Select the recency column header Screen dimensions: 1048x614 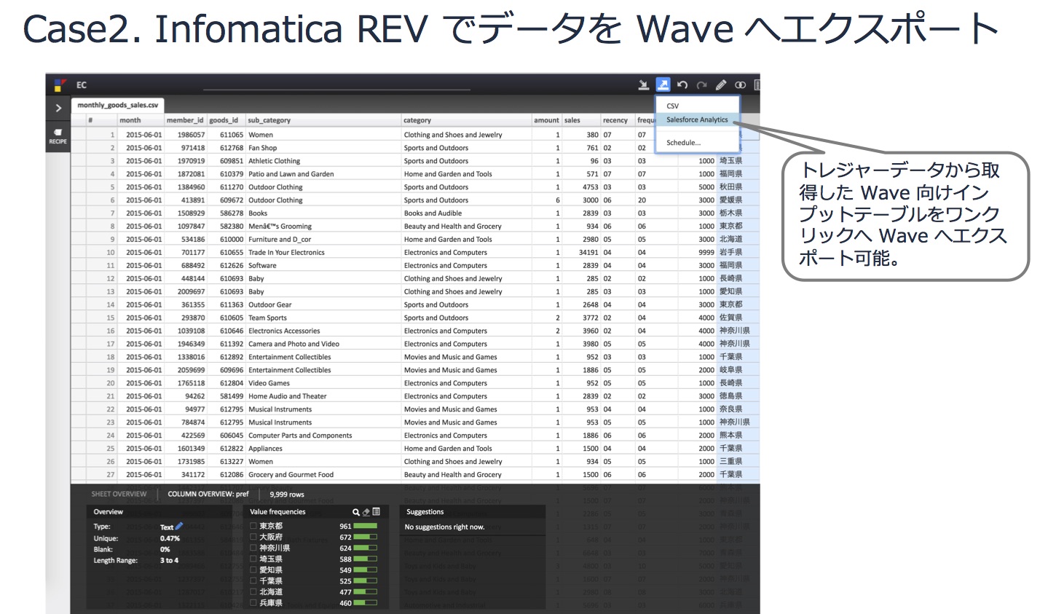click(x=618, y=120)
